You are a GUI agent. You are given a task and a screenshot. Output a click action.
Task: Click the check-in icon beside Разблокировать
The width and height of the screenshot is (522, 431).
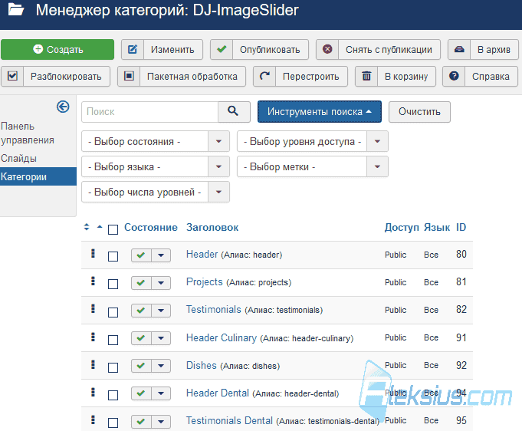pyautogui.click(x=12, y=76)
